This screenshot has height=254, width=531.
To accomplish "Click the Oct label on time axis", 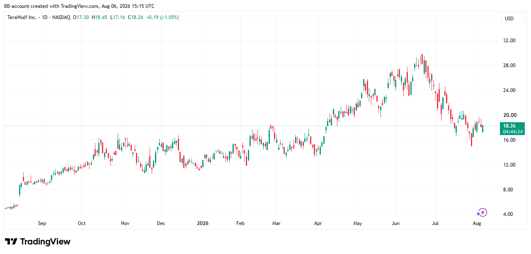I will [82, 223].
